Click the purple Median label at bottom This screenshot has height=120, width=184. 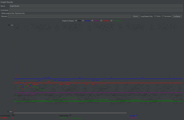click(132, 118)
